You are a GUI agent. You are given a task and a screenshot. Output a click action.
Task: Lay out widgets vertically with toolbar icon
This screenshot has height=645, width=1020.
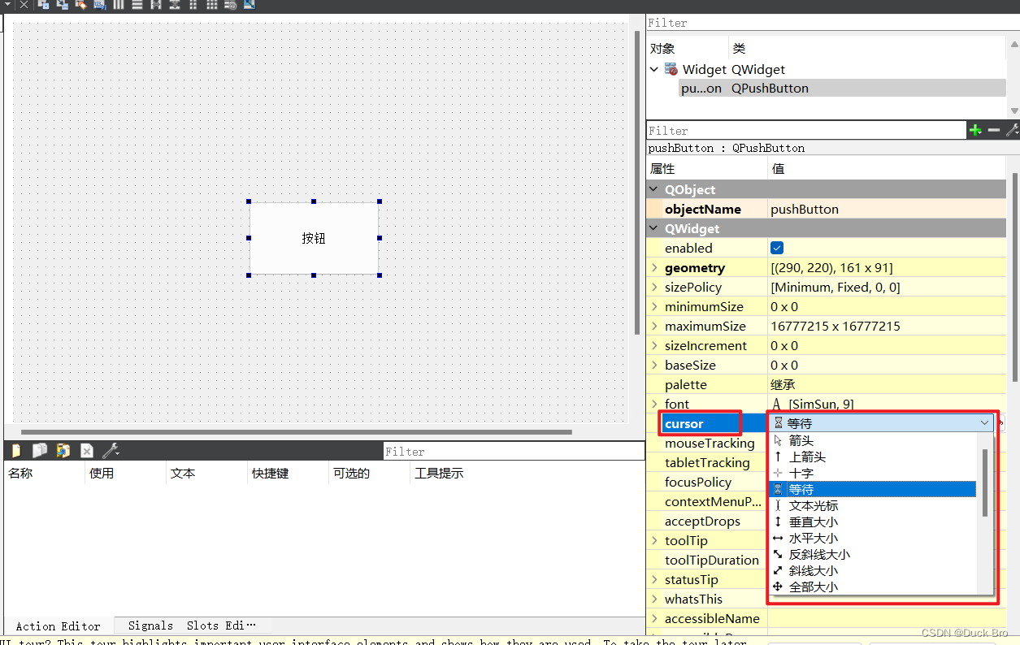137,6
